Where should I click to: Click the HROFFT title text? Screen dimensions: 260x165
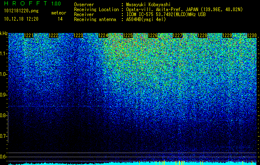pos(26,3)
